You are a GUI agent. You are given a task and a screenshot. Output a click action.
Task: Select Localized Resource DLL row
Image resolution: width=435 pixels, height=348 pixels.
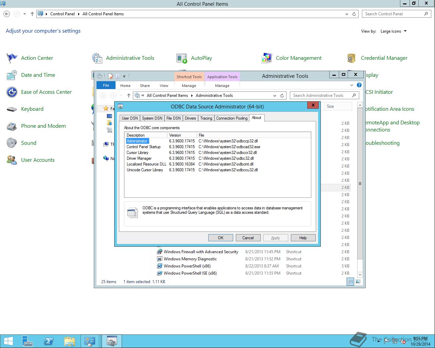[217, 164]
